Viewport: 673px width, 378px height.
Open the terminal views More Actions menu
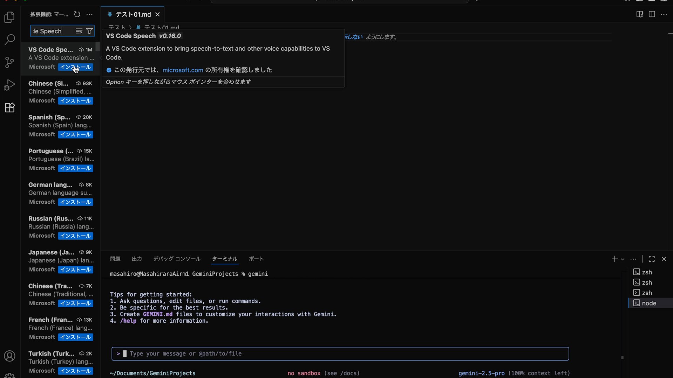tap(633, 259)
